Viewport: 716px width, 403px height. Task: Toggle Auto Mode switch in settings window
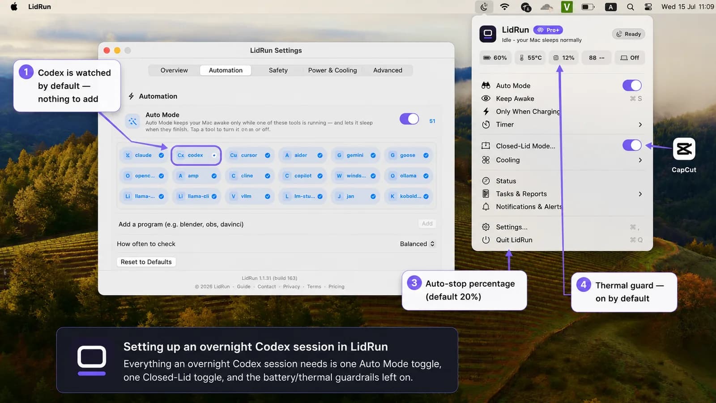point(409,119)
